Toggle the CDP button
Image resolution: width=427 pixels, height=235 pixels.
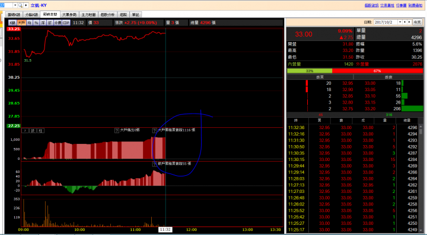[x=66, y=23]
